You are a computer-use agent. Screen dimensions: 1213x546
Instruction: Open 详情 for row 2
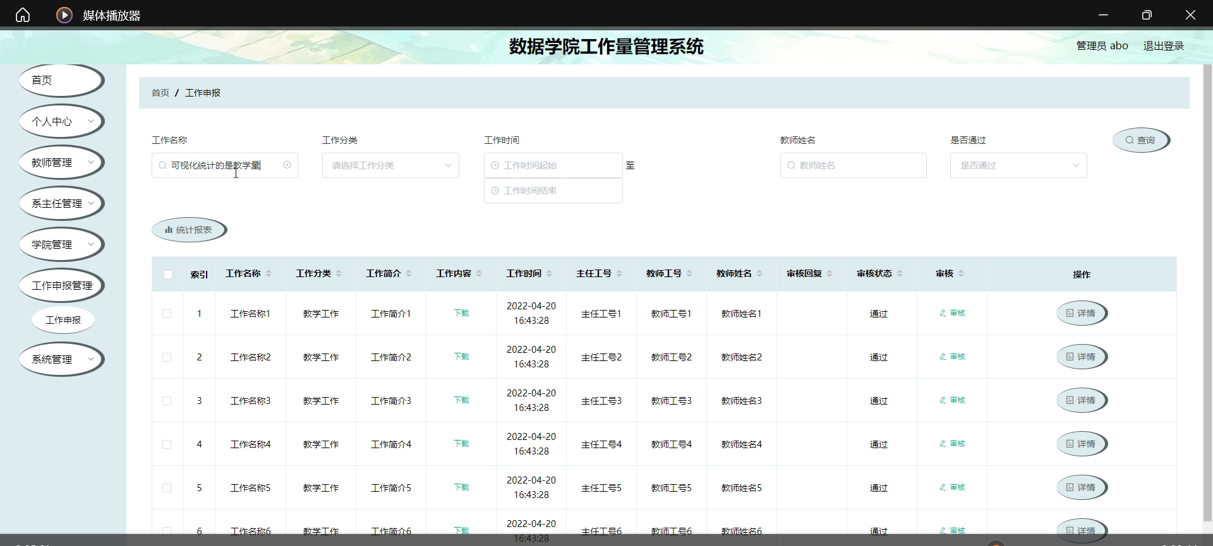1082,357
